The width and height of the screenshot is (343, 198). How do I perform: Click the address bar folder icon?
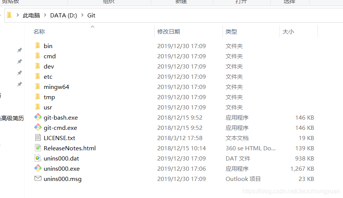coord(9,15)
